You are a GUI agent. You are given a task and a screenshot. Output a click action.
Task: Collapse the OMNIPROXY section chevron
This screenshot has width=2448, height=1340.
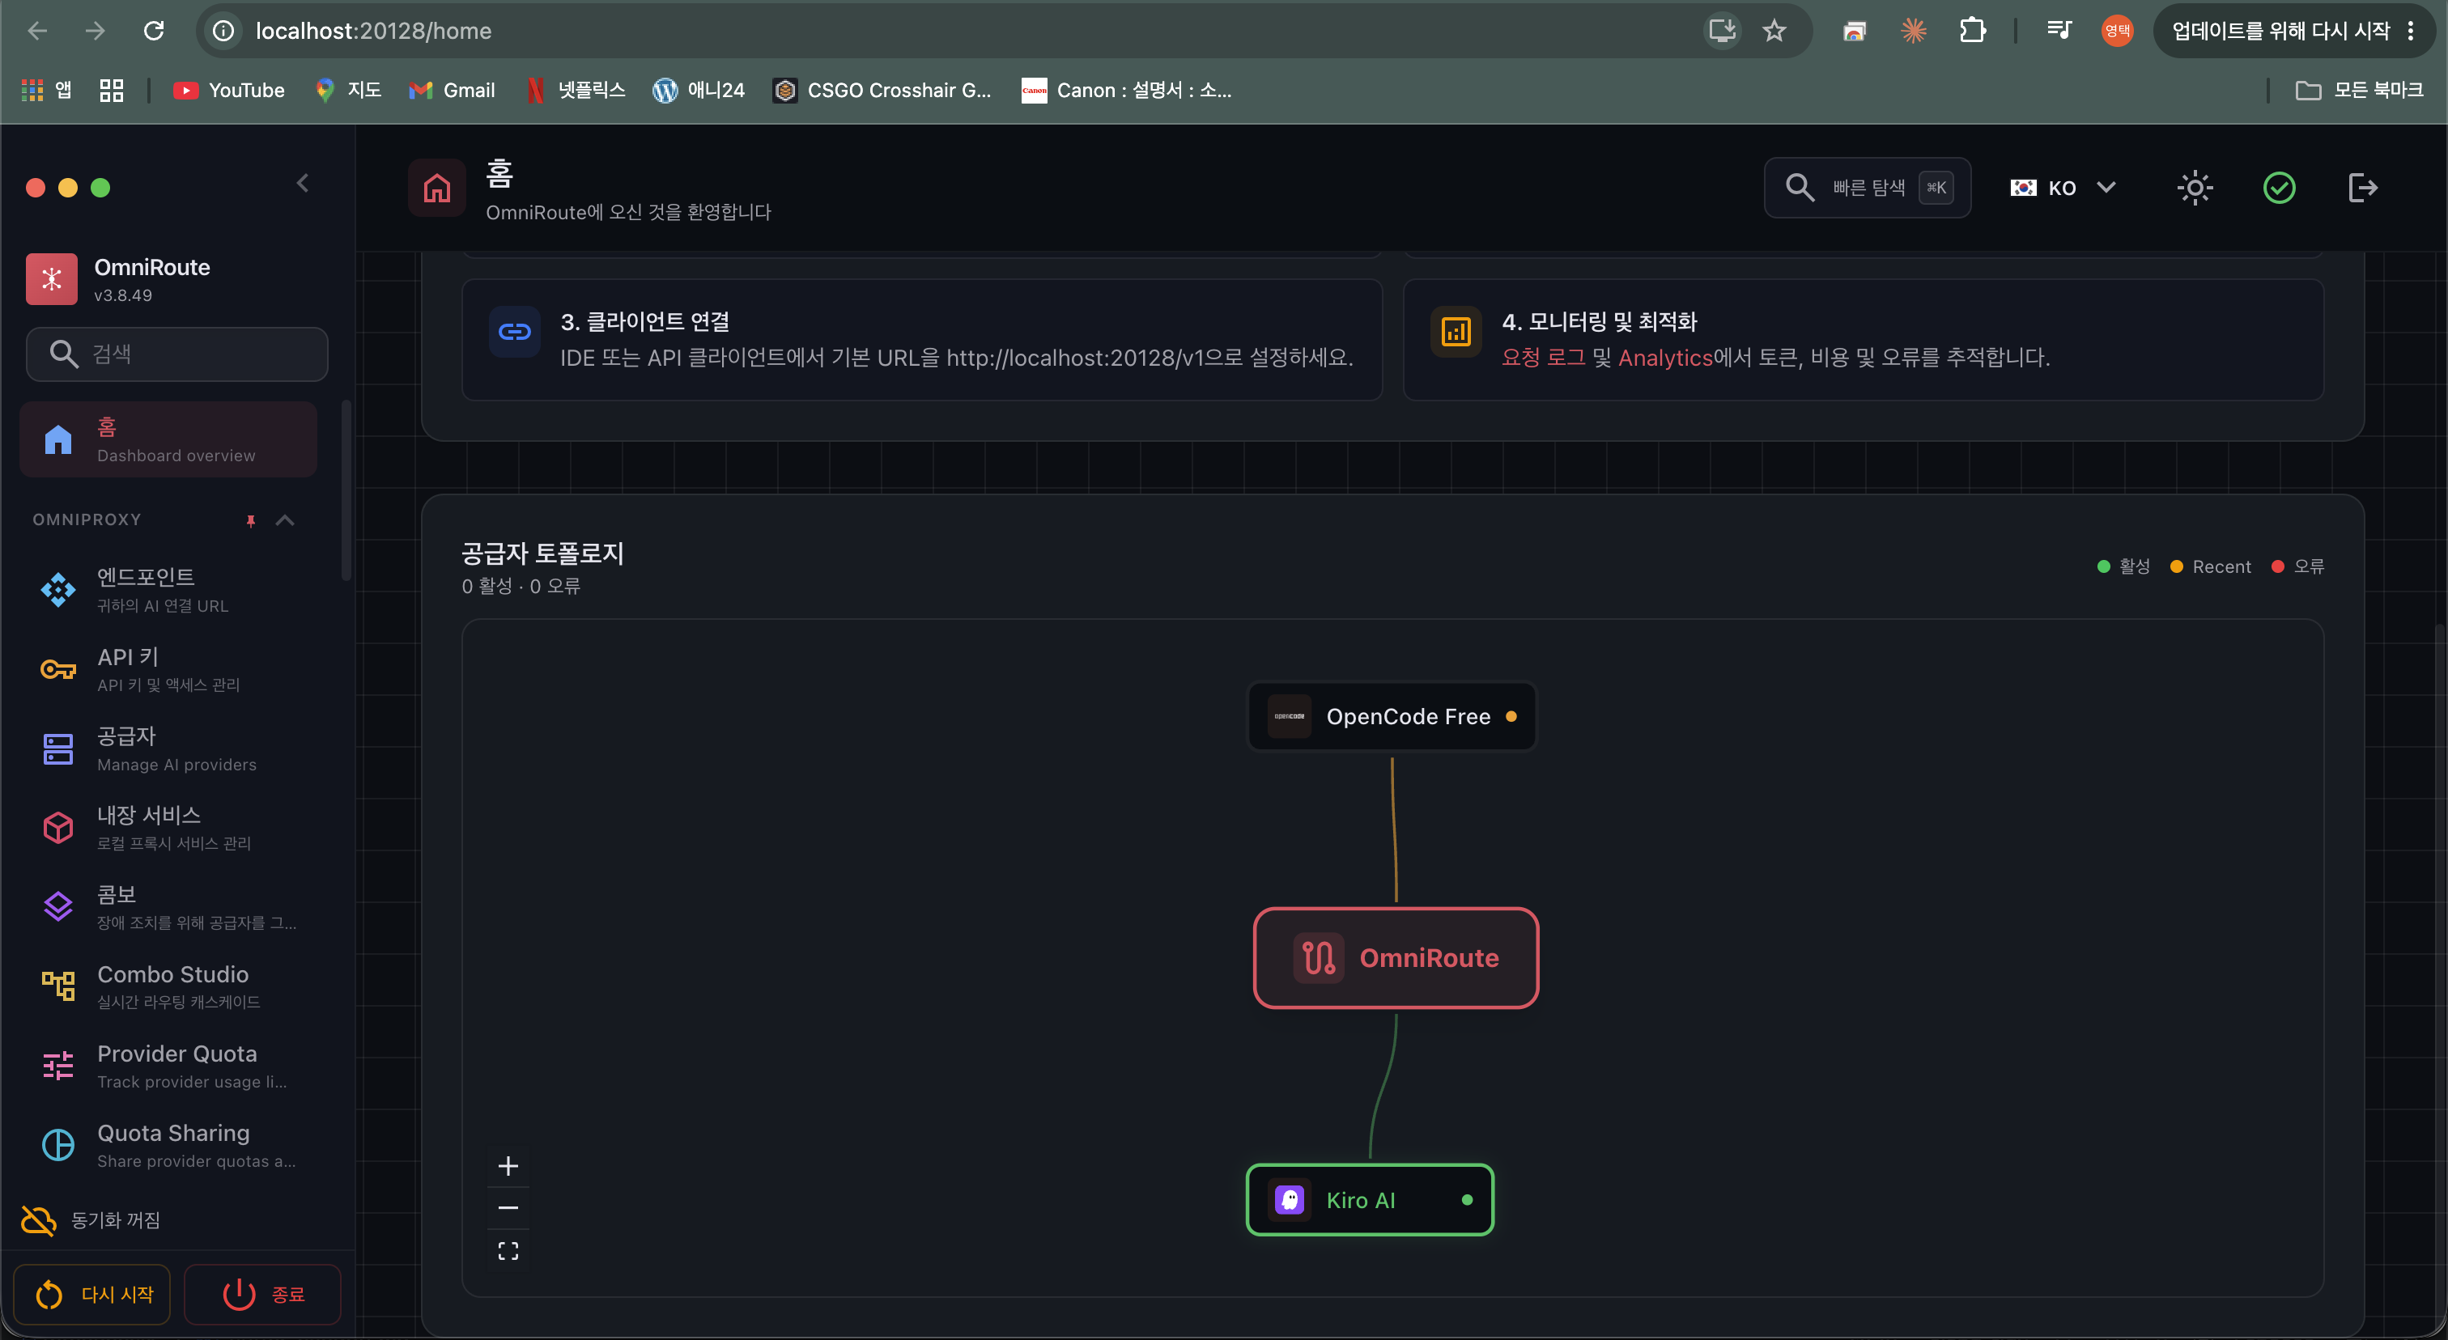[285, 520]
